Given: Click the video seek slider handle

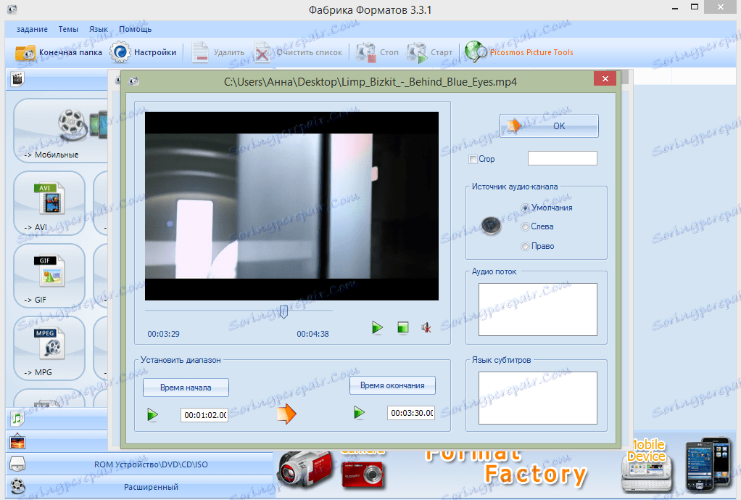Looking at the screenshot, I should coord(283,312).
